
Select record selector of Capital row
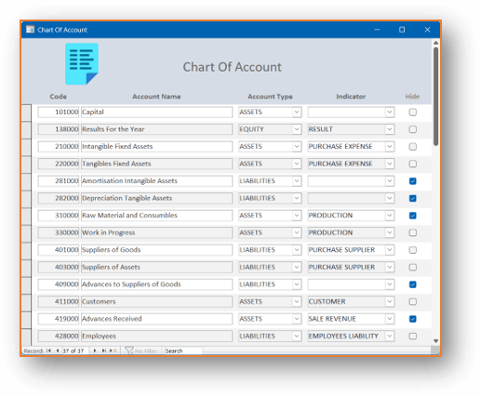pos(26,112)
